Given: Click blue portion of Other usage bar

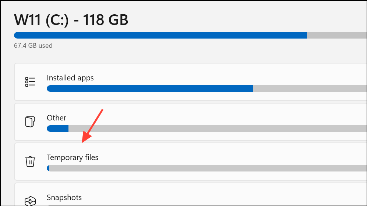Looking at the screenshot, I should (x=57, y=129).
